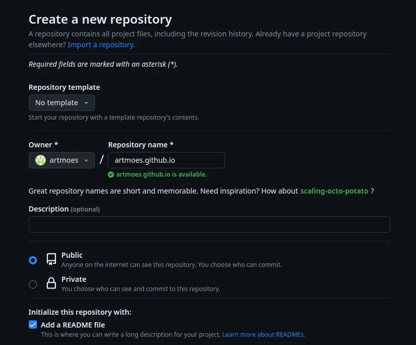
Task: Open Learn more about READMEs link
Action: pyautogui.click(x=263, y=334)
